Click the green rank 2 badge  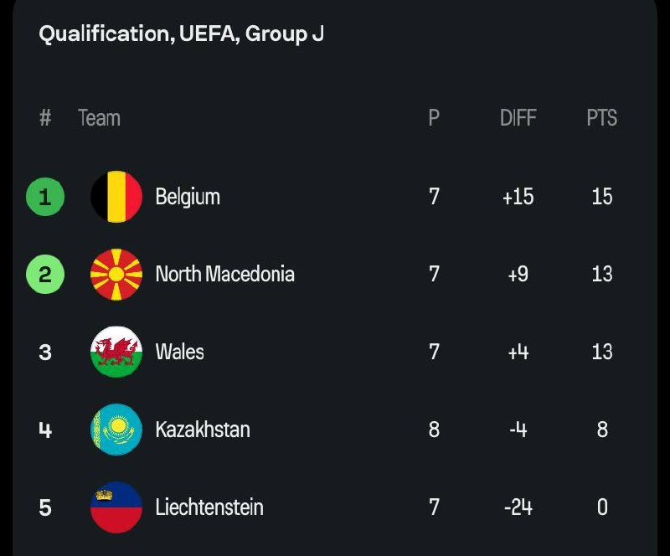point(45,274)
